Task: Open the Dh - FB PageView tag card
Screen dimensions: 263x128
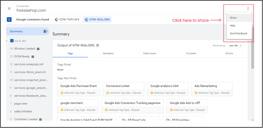Action: (x=183, y=119)
